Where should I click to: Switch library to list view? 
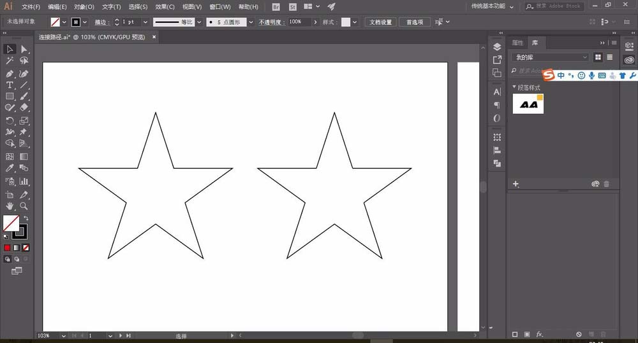coord(609,57)
